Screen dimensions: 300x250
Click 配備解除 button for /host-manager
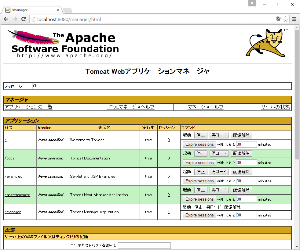241,190
